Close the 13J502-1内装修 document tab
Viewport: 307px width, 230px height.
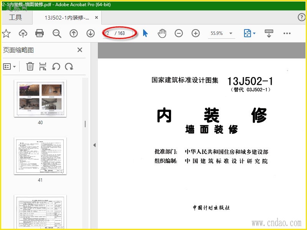pos(96,18)
